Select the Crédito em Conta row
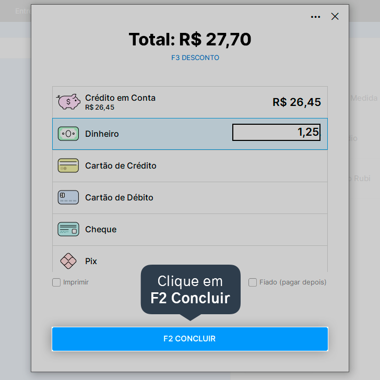This screenshot has height=380, width=380. tap(190, 102)
